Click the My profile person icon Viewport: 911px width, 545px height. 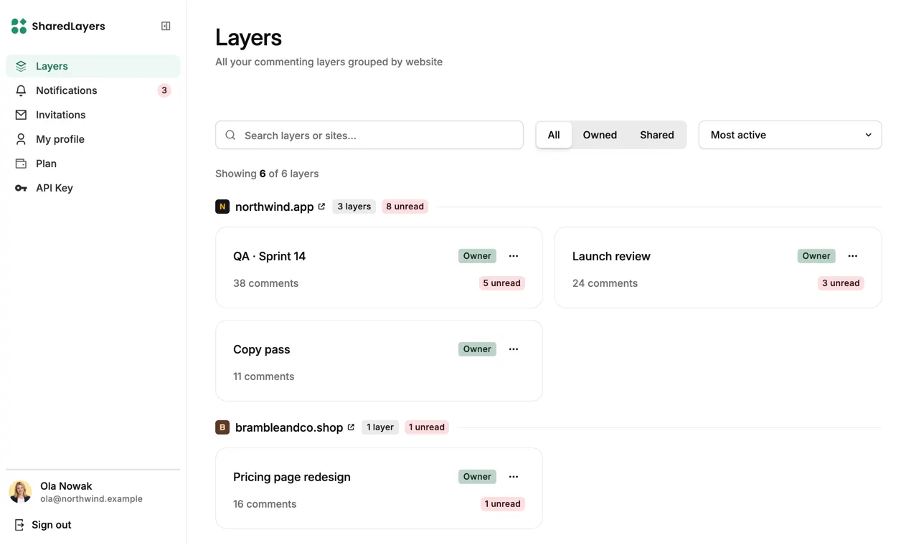click(21, 139)
